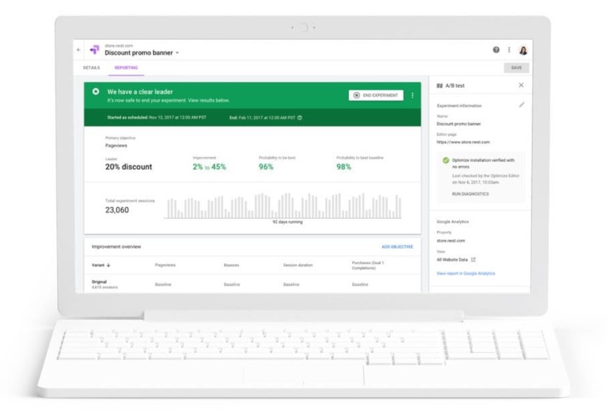Open external link icon beside All Website Data
Viewport: 607px width, 418px height.
[x=473, y=260]
